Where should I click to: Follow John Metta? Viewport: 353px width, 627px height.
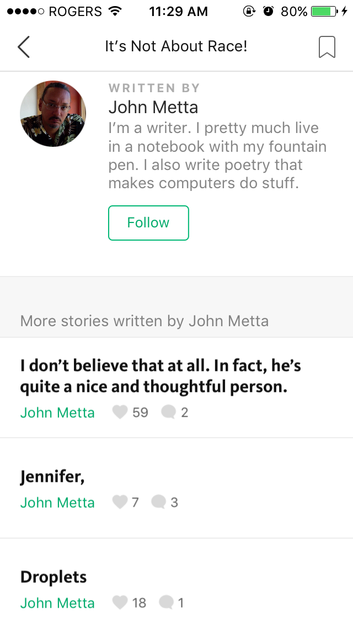(148, 223)
